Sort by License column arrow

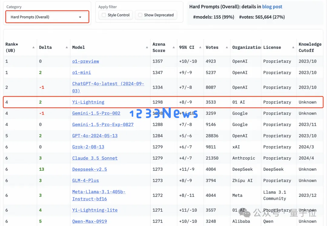point(293,47)
